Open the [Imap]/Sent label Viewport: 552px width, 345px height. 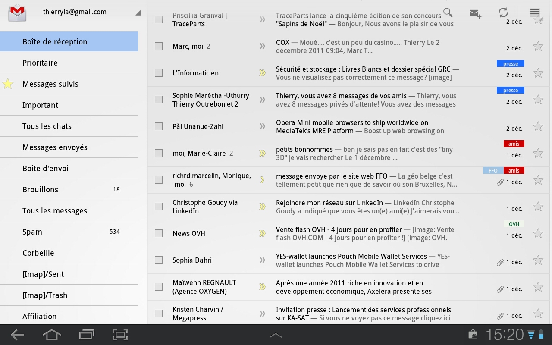69,274
